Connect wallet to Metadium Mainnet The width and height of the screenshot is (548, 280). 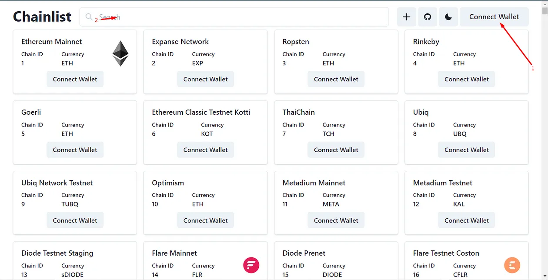pyautogui.click(x=336, y=220)
